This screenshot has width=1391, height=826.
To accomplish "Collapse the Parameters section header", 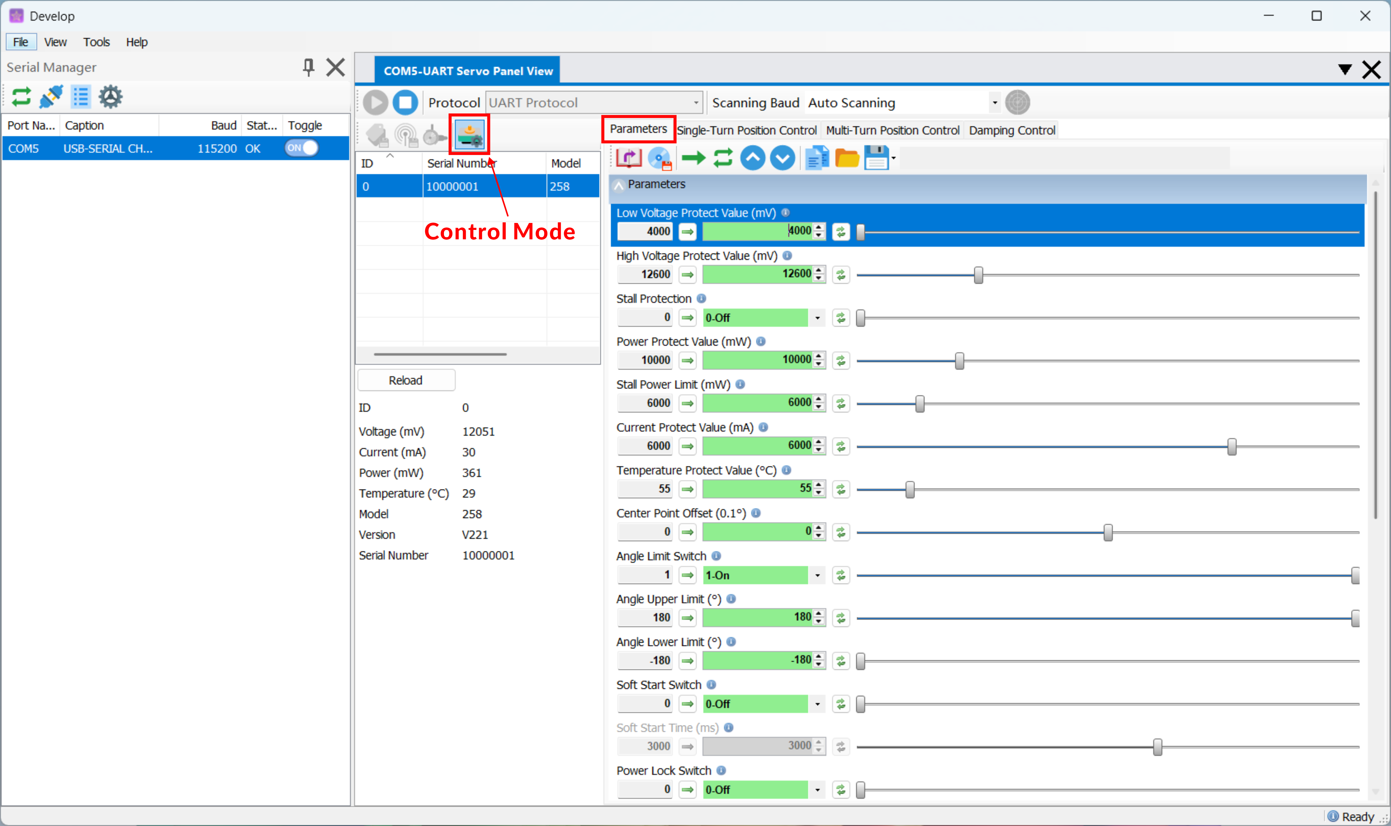I will (618, 185).
